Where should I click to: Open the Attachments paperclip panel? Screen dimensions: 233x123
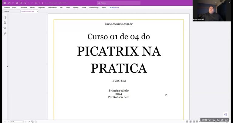5,33
